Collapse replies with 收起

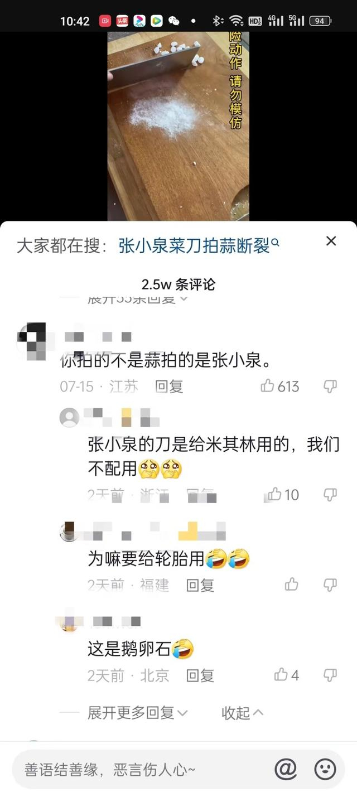tap(242, 712)
